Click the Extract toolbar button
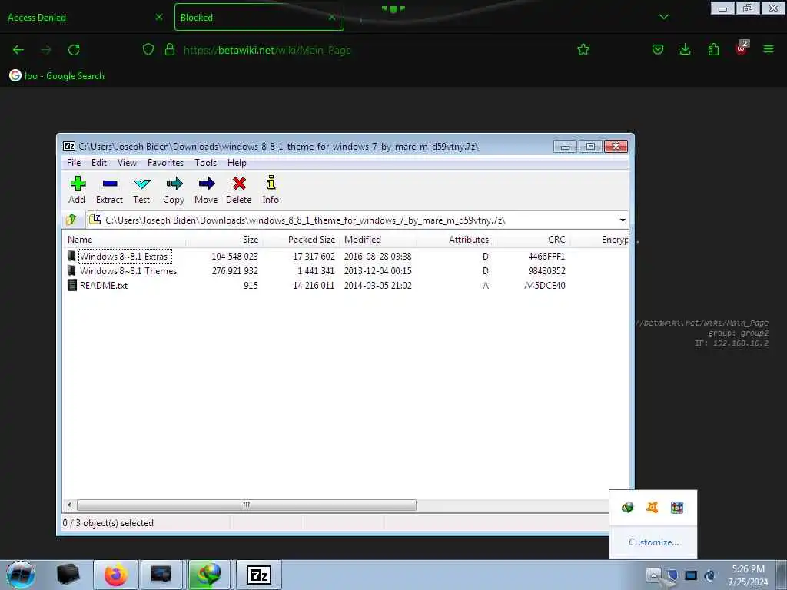Screen dimensions: 787x590 click(x=109, y=190)
